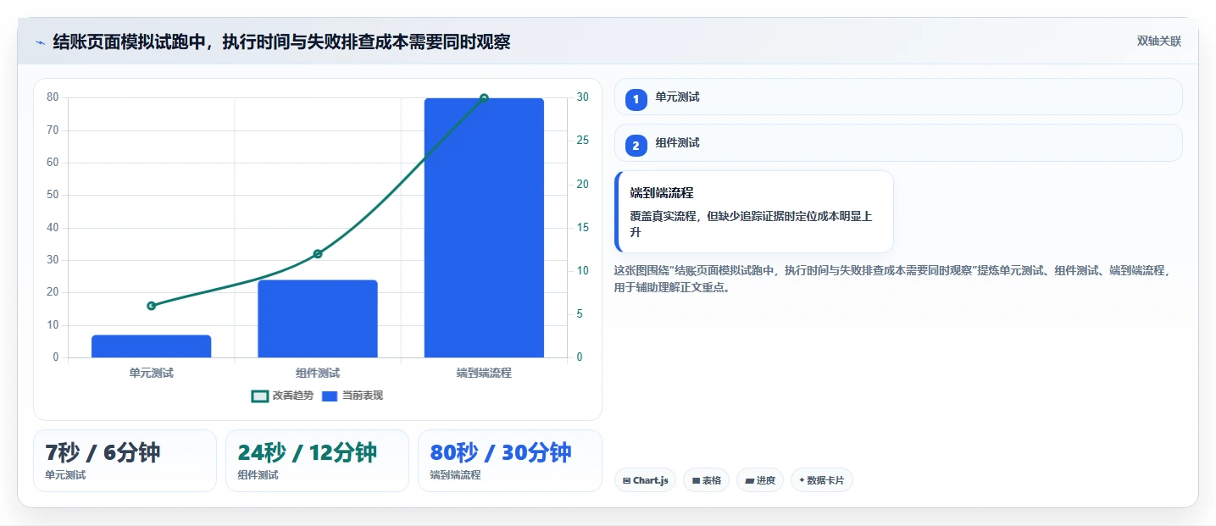Click the 双轴关联 label in the header
1216x526 pixels.
(1158, 42)
